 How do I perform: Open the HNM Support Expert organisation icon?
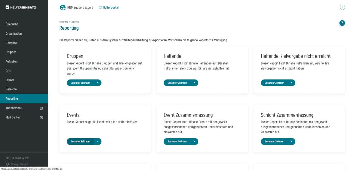click(63, 8)
